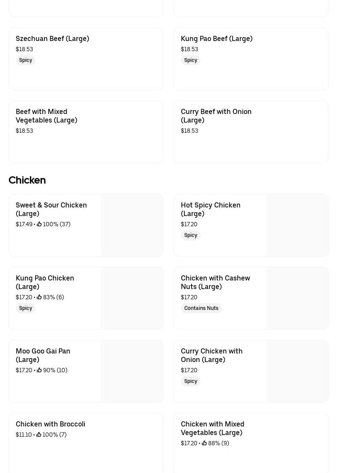Click the Chicken section heading
The image size is (343, 473).
tap(27, 180)
